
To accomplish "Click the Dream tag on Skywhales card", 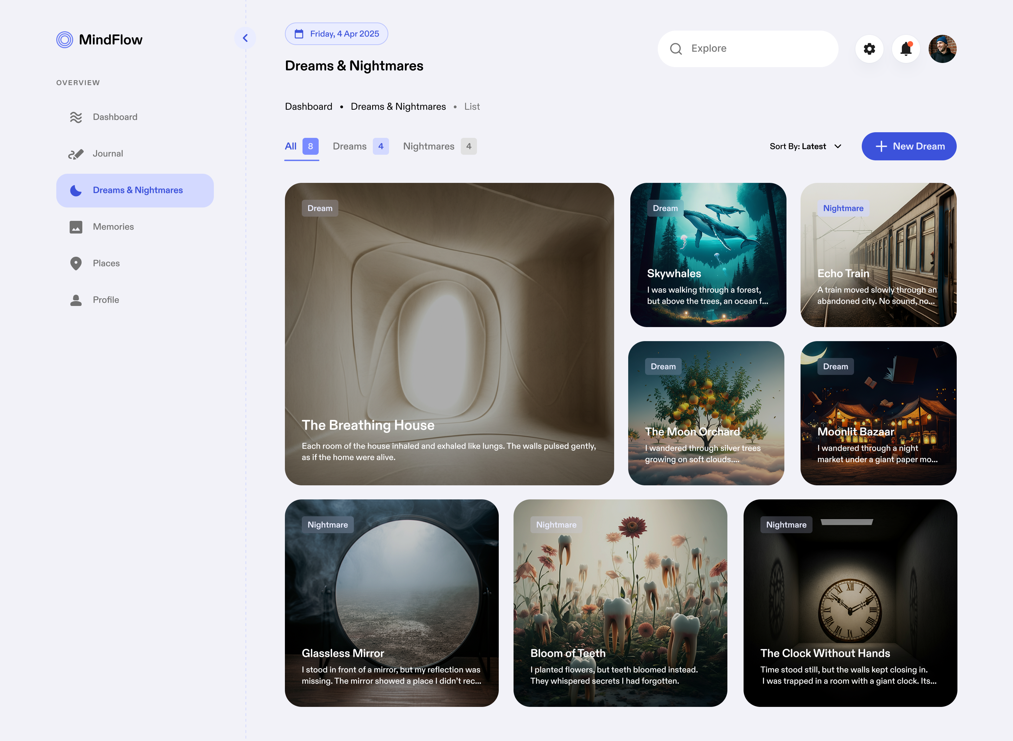I will pyautogui.click(x=665, y=209).
